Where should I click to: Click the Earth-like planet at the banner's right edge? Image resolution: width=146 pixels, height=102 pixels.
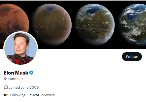tap(132, 25)
